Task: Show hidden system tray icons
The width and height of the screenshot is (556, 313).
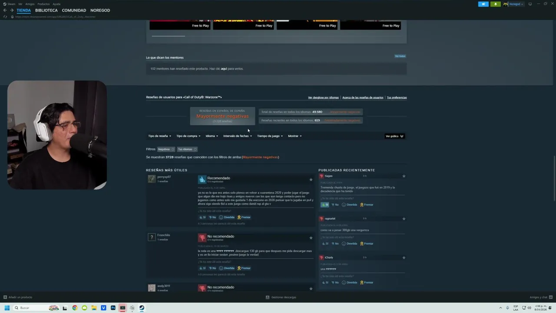Action: (x=501, y=308)
